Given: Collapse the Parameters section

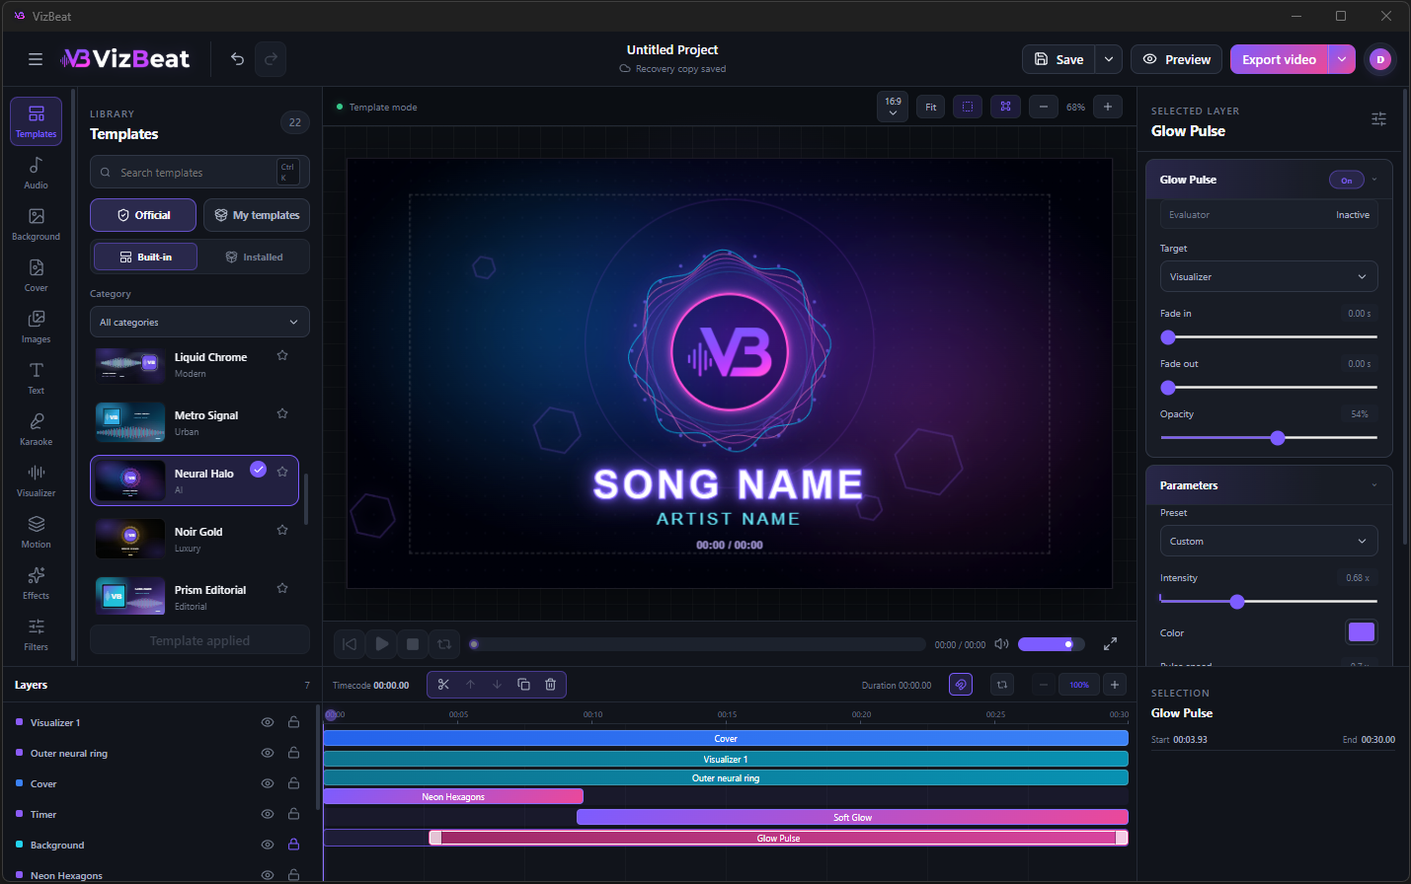Looking at the screenshot, I should [1374, 485].
